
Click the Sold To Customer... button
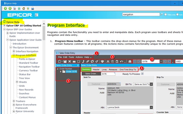tap(96, 84)
